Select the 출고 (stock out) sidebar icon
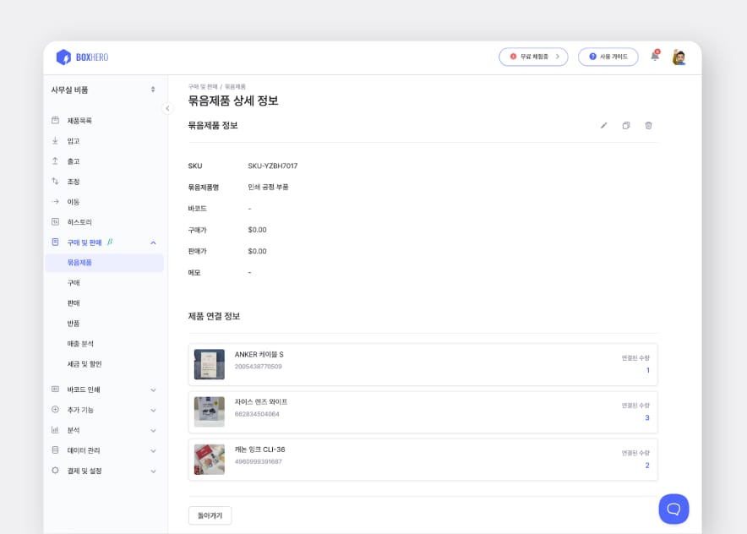747x534 pixels. [53, 161]
